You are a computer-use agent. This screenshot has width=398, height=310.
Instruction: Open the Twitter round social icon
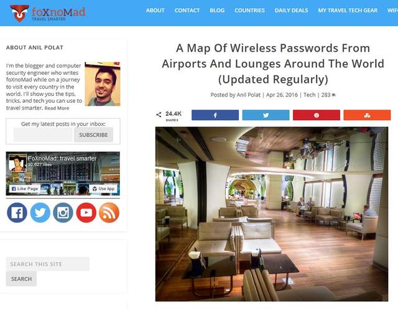pyautogui.click(x=40, y=213)
